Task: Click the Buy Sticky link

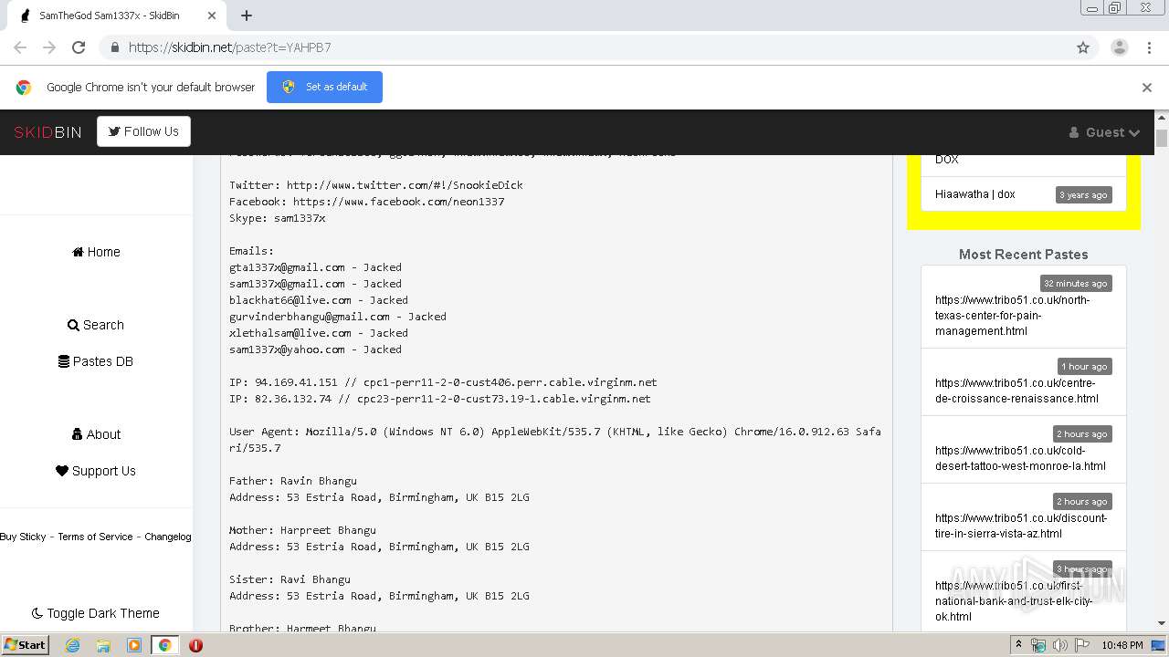Action: pos(23,537)
